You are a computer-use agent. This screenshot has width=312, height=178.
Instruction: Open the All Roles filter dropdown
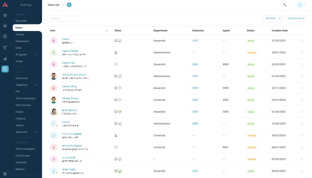273,18
